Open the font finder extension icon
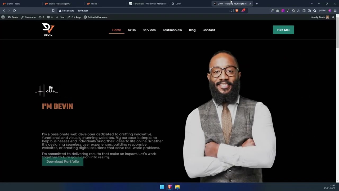This screenshot has height=191, width=339. (288, 11)
